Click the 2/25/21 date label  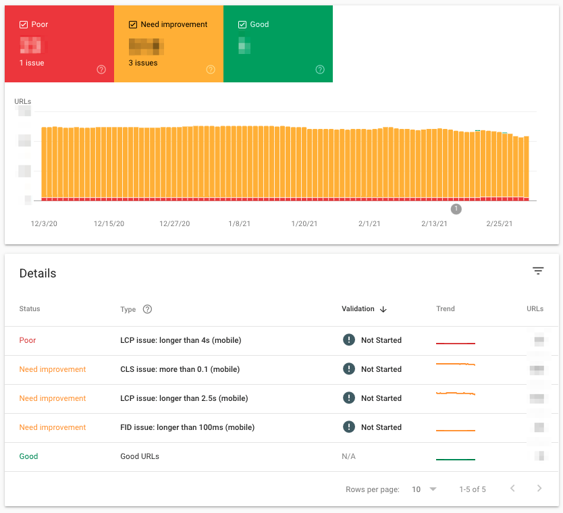click(x=499, y=223)
